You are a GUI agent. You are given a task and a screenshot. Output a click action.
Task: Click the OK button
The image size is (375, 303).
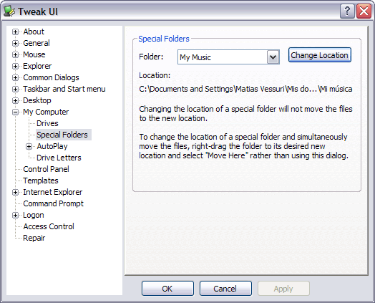coord(167,289)
